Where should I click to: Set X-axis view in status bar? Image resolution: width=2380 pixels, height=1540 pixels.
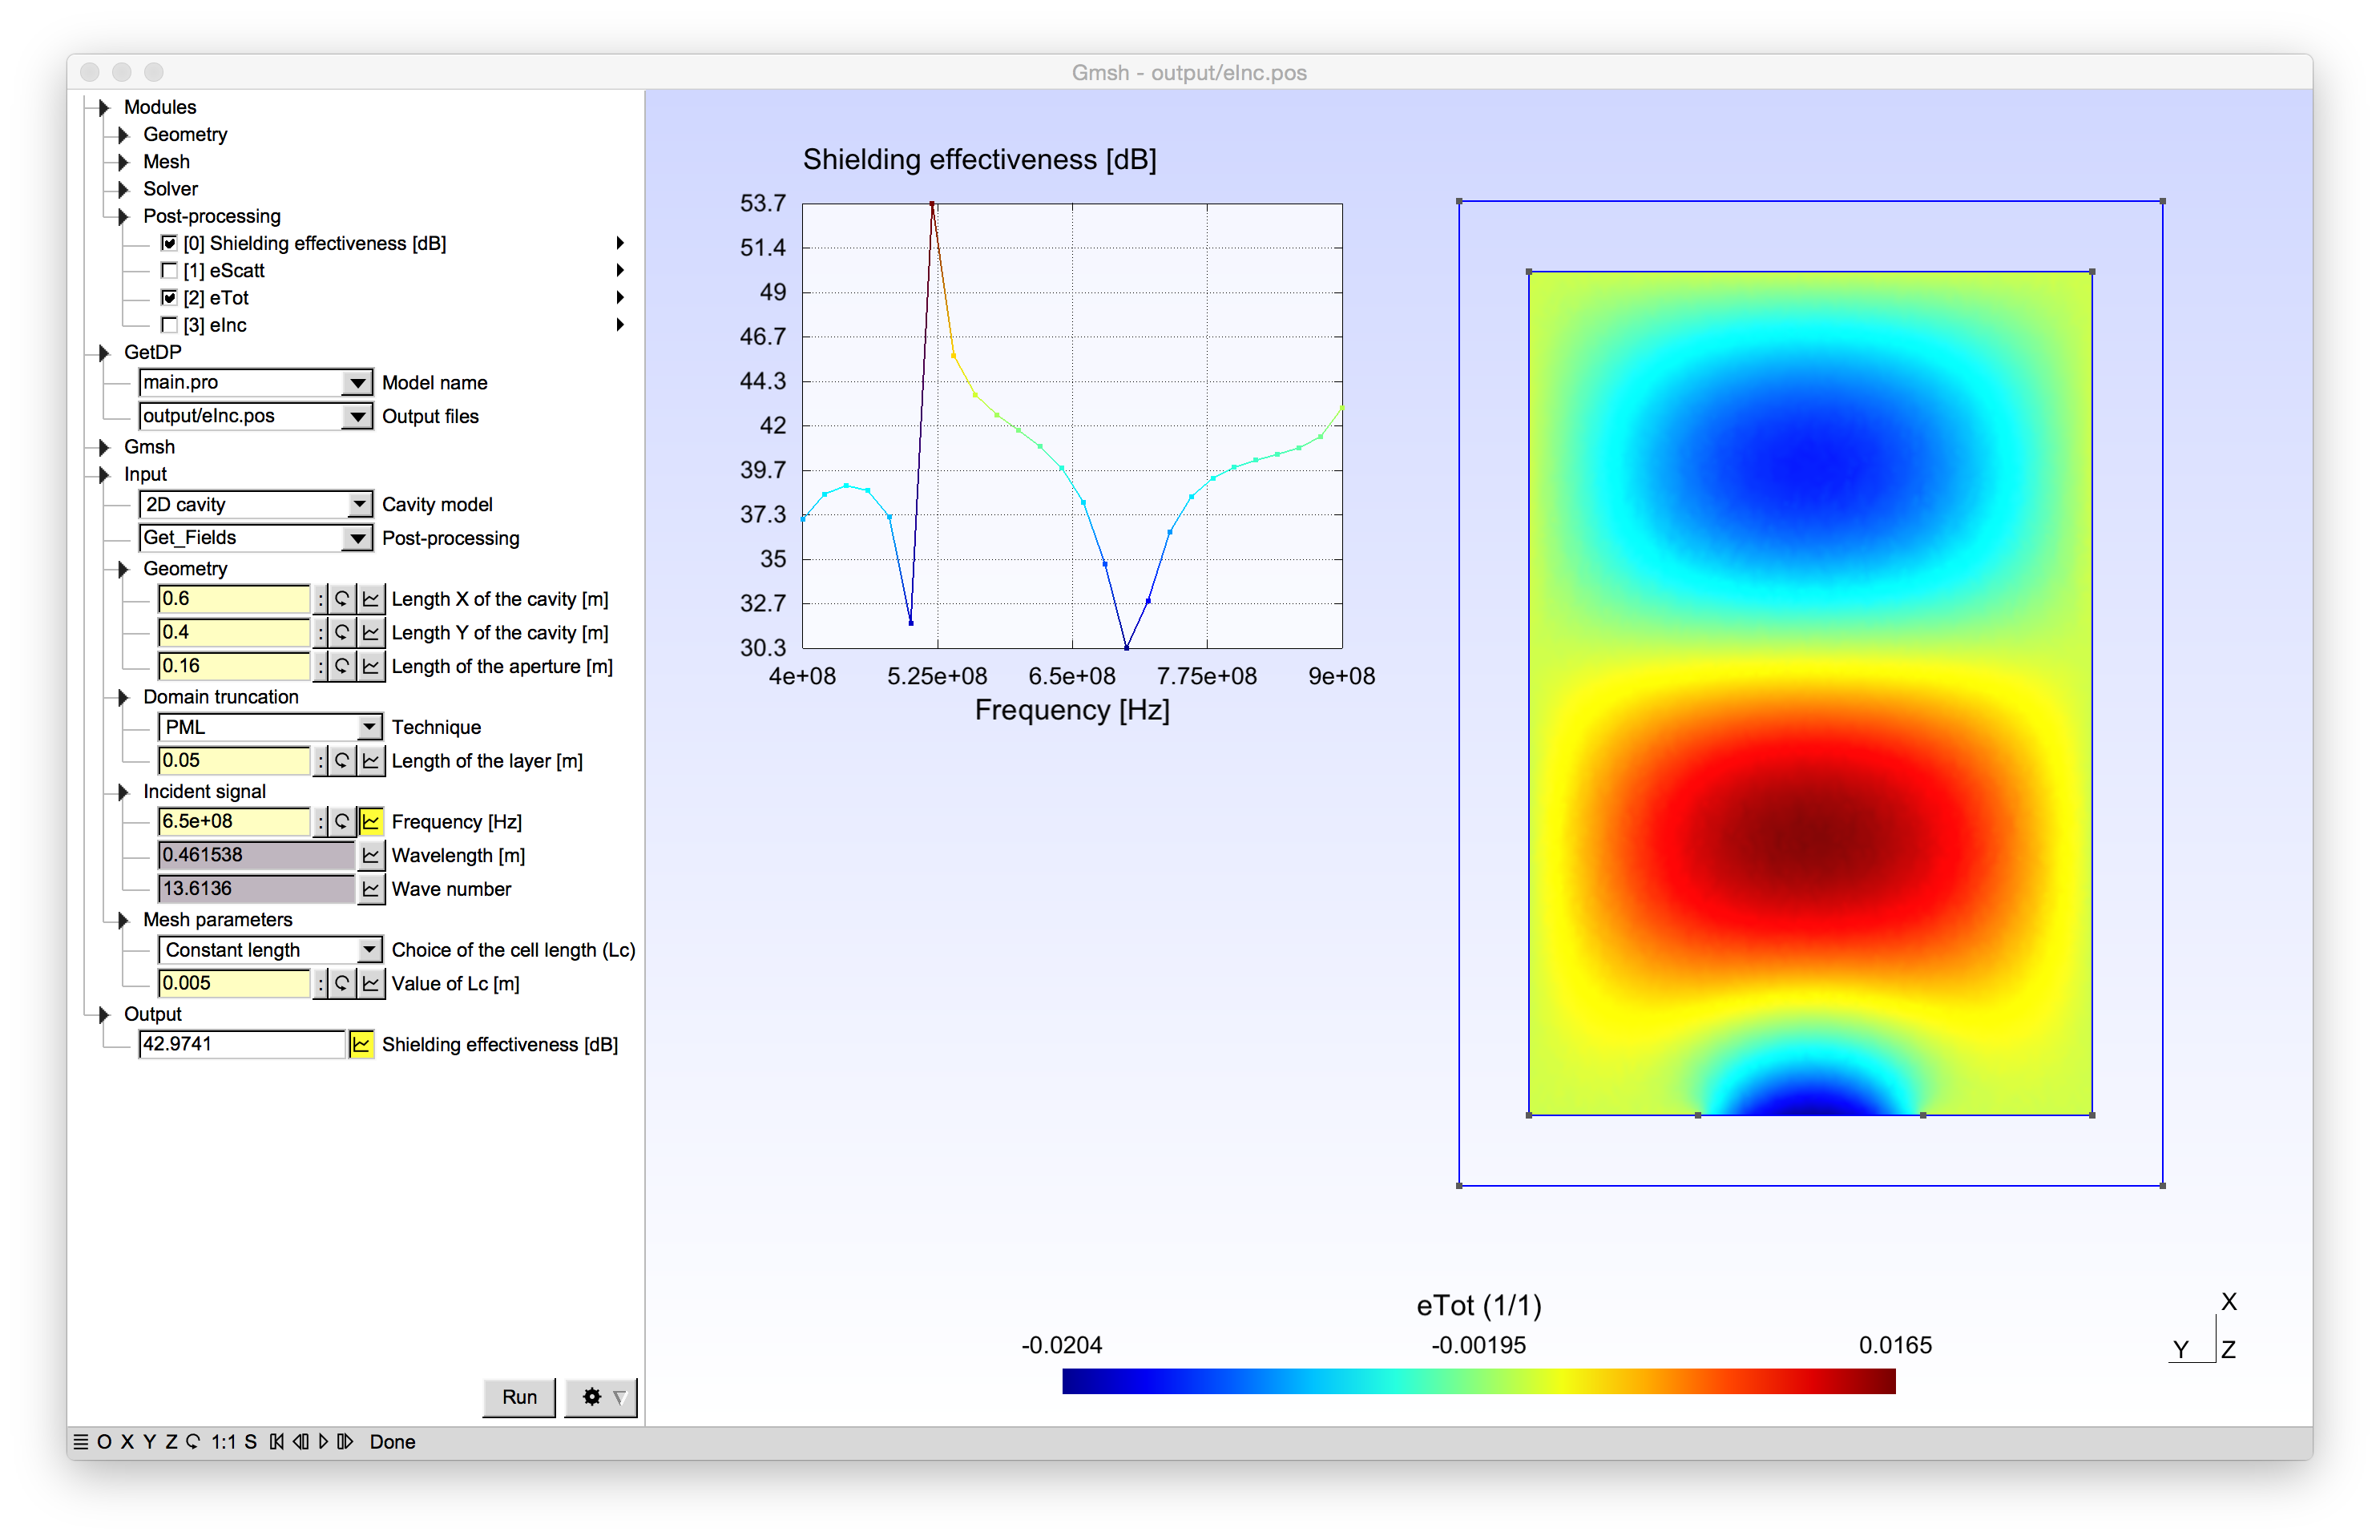[x=127, y=1442]
